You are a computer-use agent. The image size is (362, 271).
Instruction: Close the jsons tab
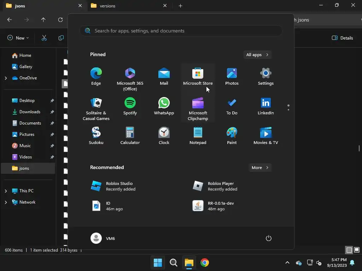point(80,6)
